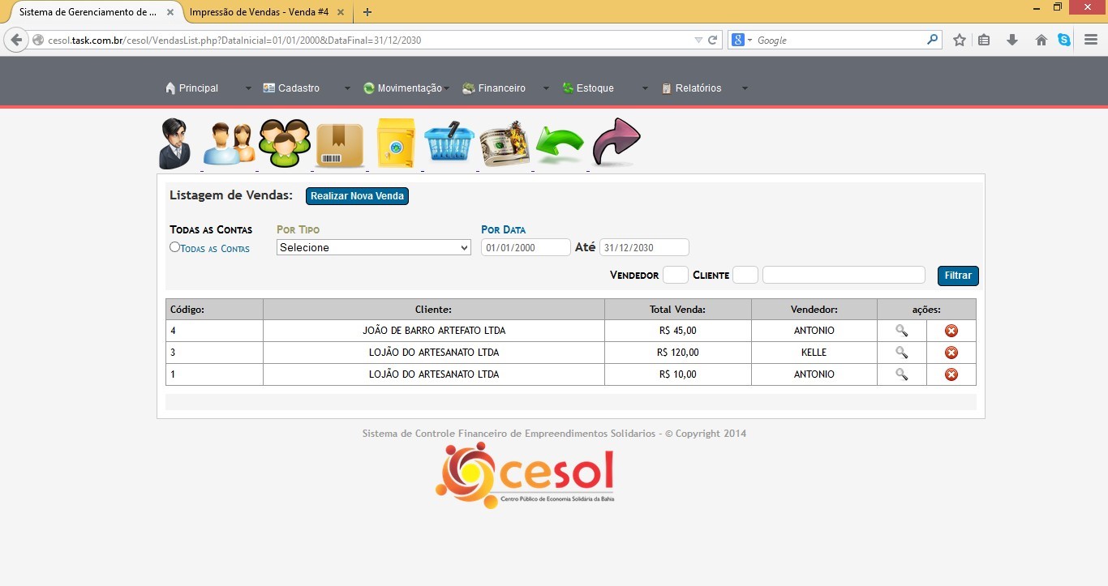1108x586 pixels.
Task: Delete sale 3 using red X icon
Action: pyautogui.click(x=951, y=353)
